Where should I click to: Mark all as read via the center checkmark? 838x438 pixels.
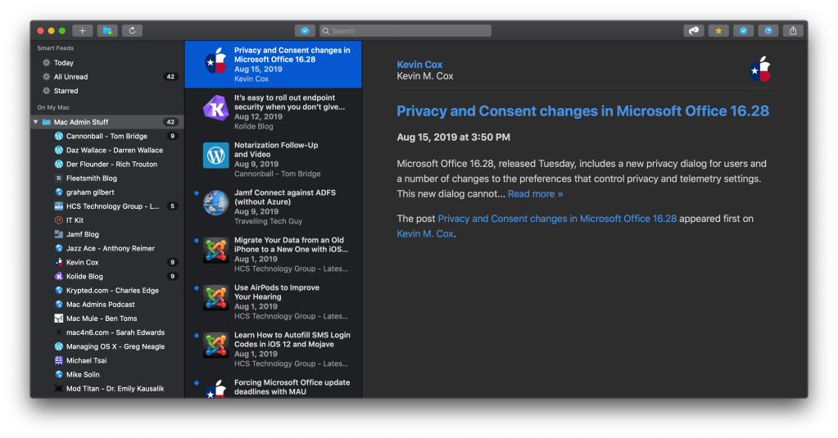pos(305,31)
